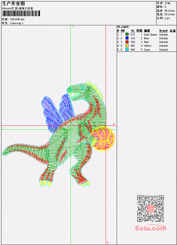177x245 pixels.
Task: Click stitch count 1172 in Dark Green row
Action: click(x=132, y=34)
